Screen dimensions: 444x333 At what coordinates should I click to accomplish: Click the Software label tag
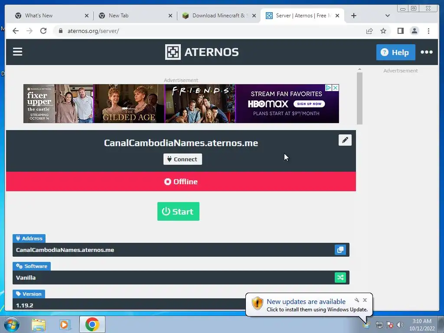tap(31, 266)
